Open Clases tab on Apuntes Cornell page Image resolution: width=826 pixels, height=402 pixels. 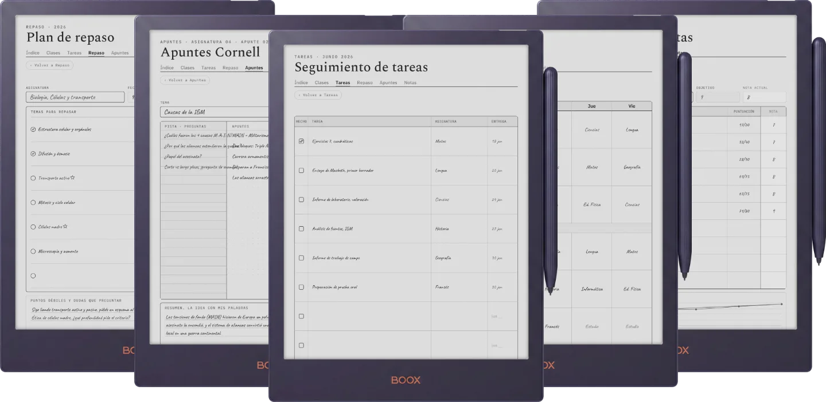click(188, 68)
